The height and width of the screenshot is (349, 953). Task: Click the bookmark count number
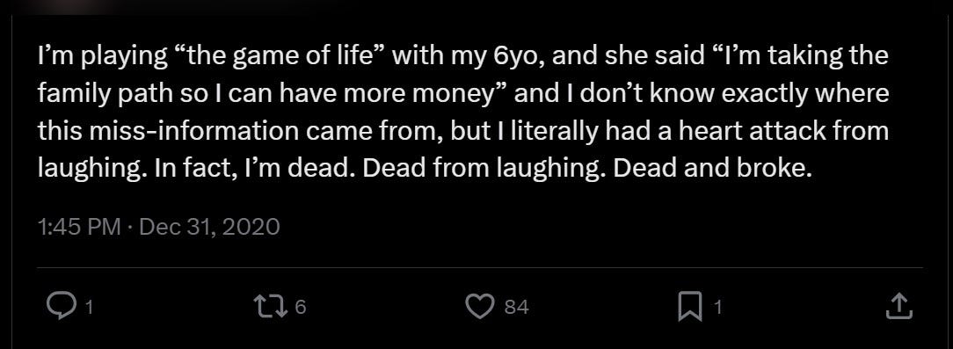(717, 308)
